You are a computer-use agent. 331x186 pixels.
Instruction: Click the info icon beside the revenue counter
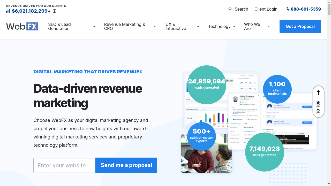coord(54,11)
